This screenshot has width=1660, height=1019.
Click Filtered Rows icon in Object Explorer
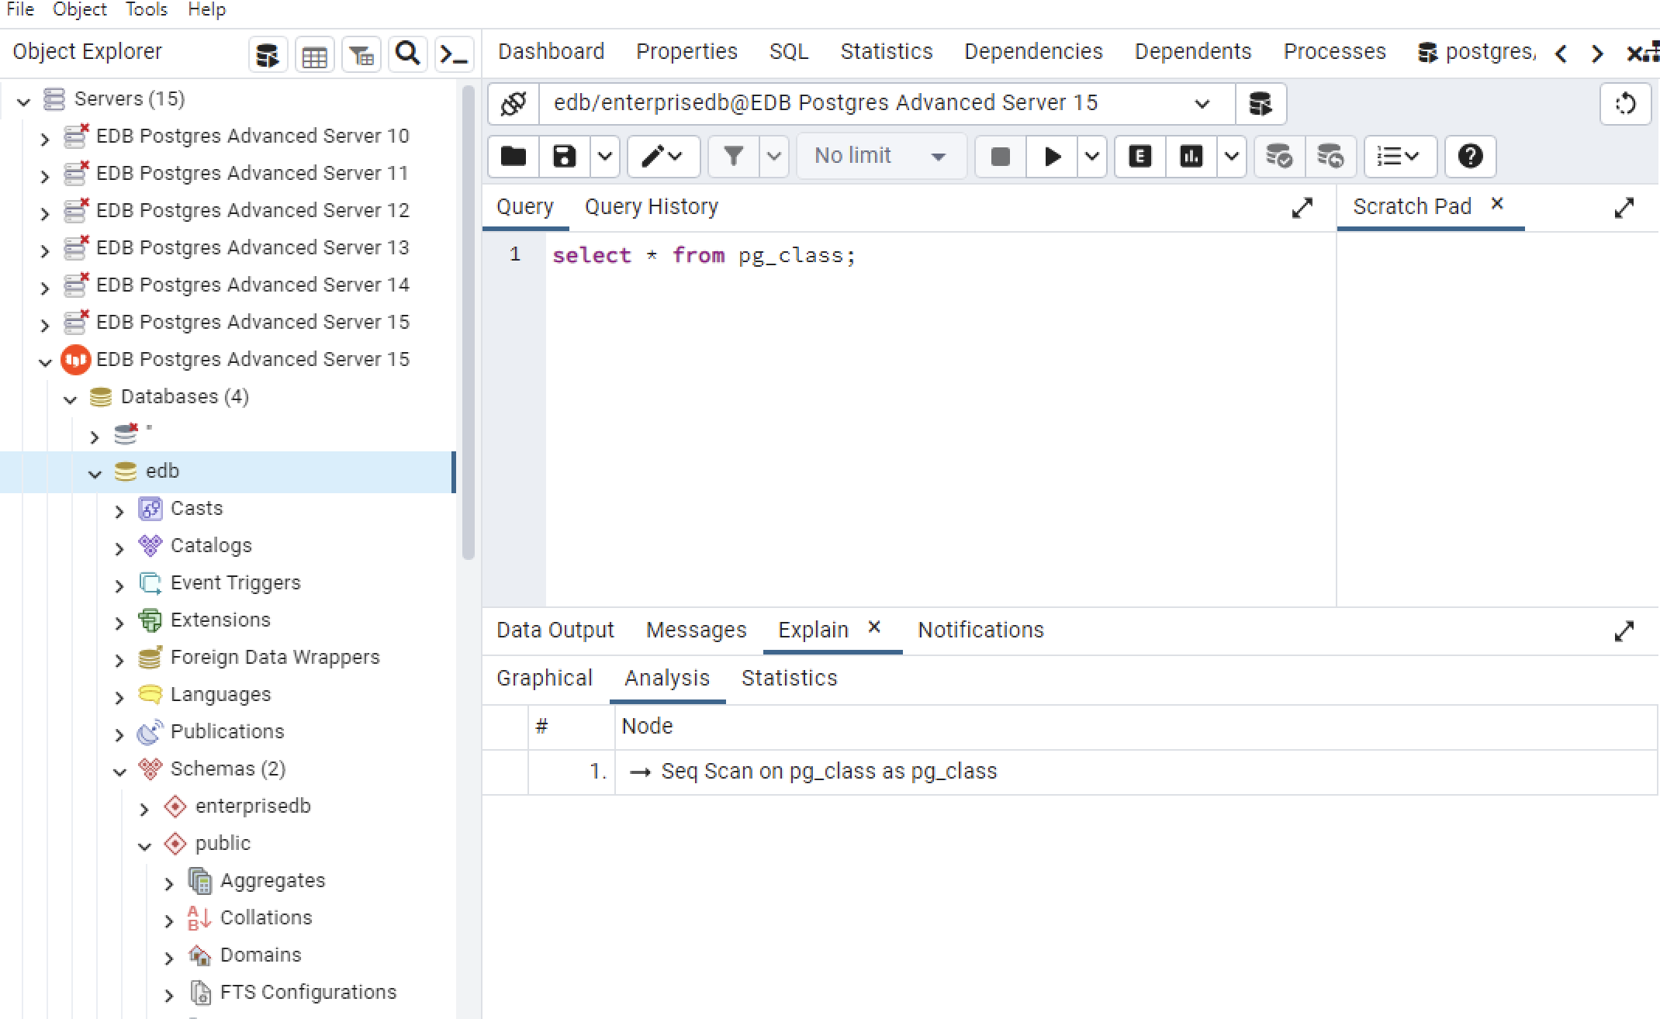click(361, 55)
